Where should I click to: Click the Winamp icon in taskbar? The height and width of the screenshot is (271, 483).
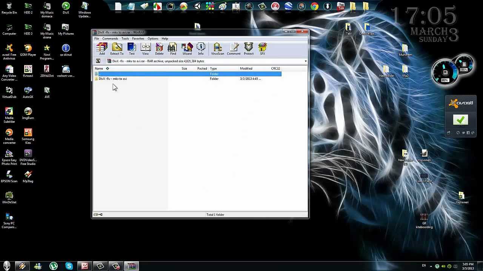pos(22,266)
